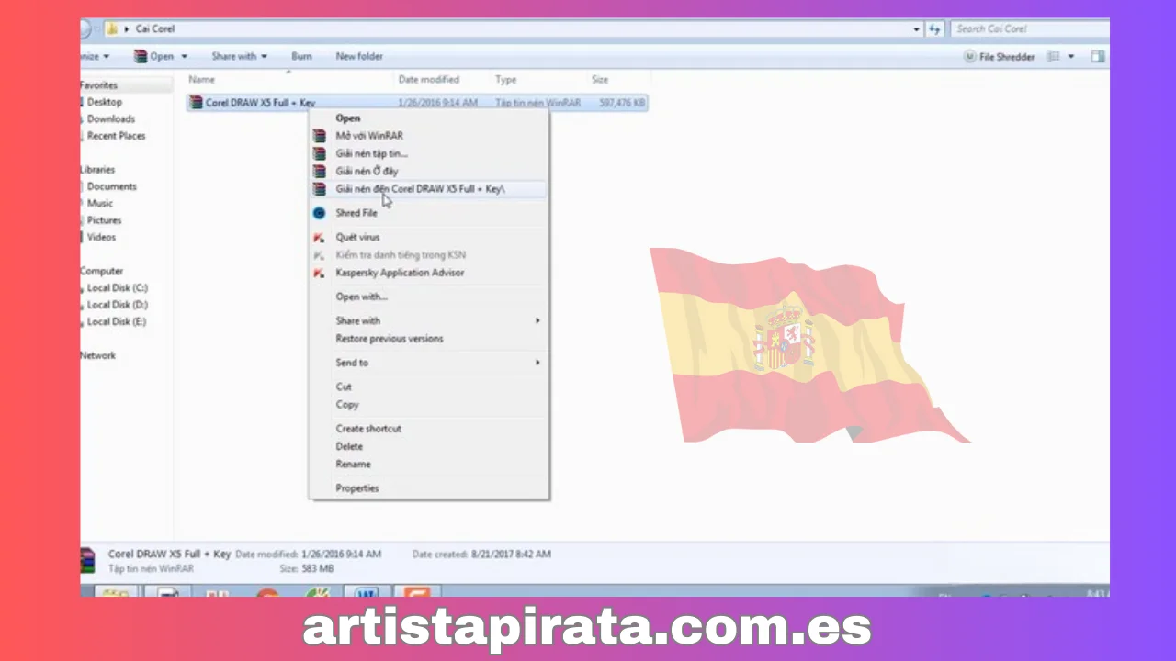Select Local Disk (C:) in sidebar
Viewport: 1176px width, 661px height.
tap(117, 288)
